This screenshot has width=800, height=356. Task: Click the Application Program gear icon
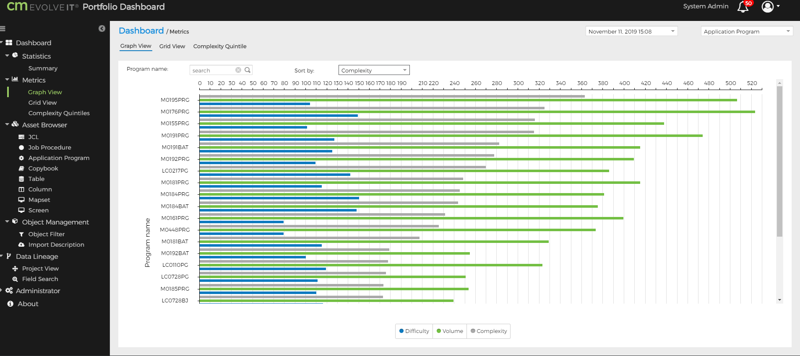click(21, 158)
